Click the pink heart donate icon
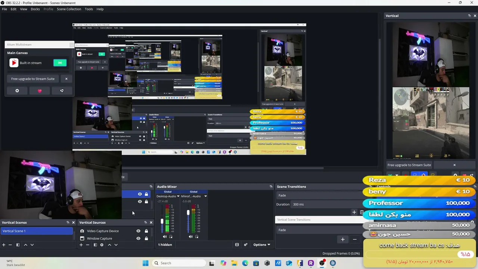 pyautogui.click(x=40, y=91)
